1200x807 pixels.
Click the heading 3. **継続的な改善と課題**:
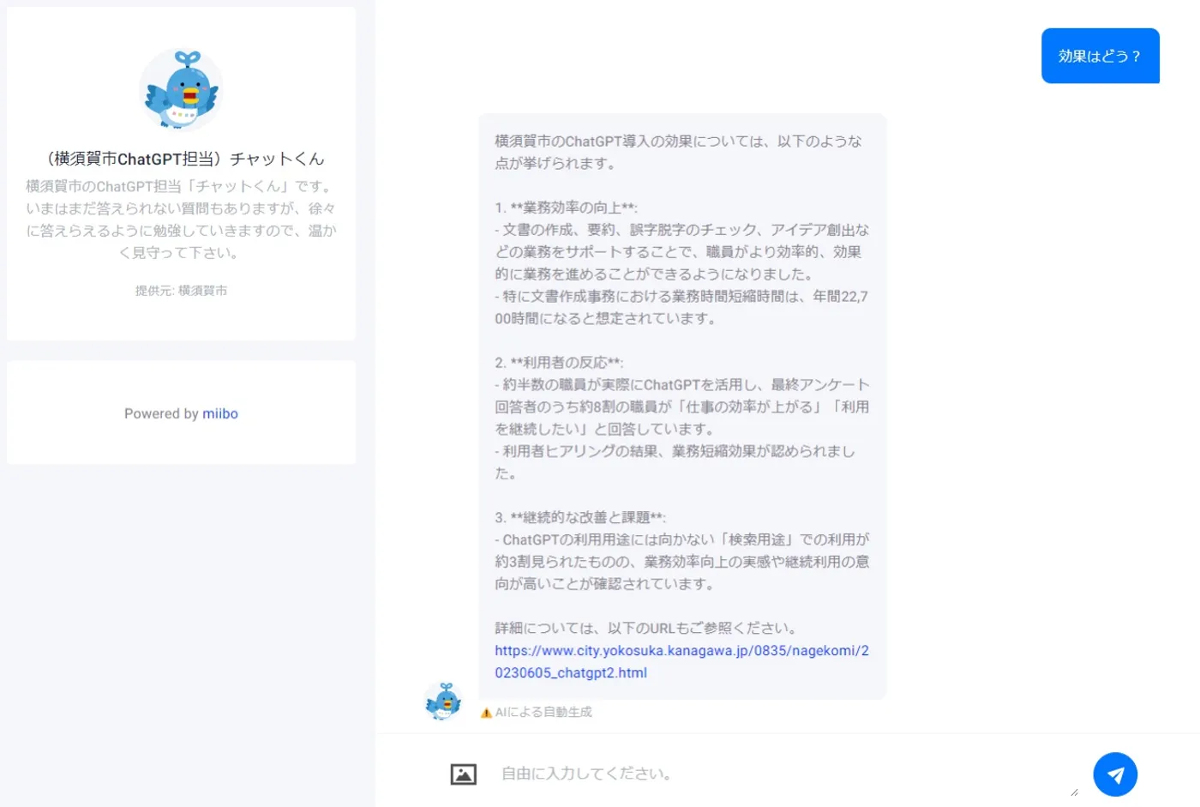click(580, 518)
